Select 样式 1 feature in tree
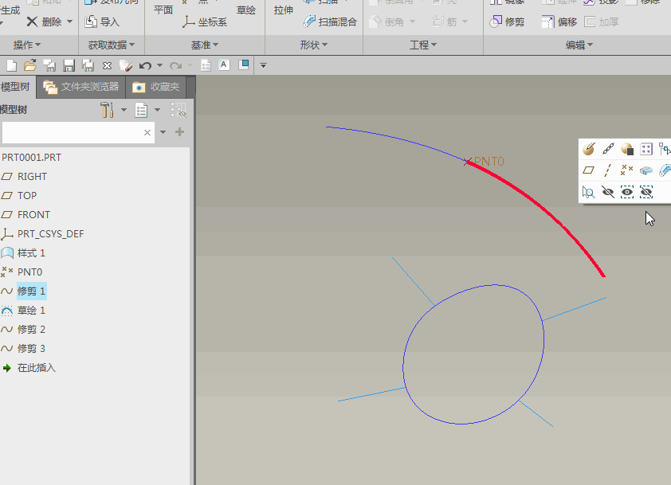 pyautogui.click(x=31, y=253)
